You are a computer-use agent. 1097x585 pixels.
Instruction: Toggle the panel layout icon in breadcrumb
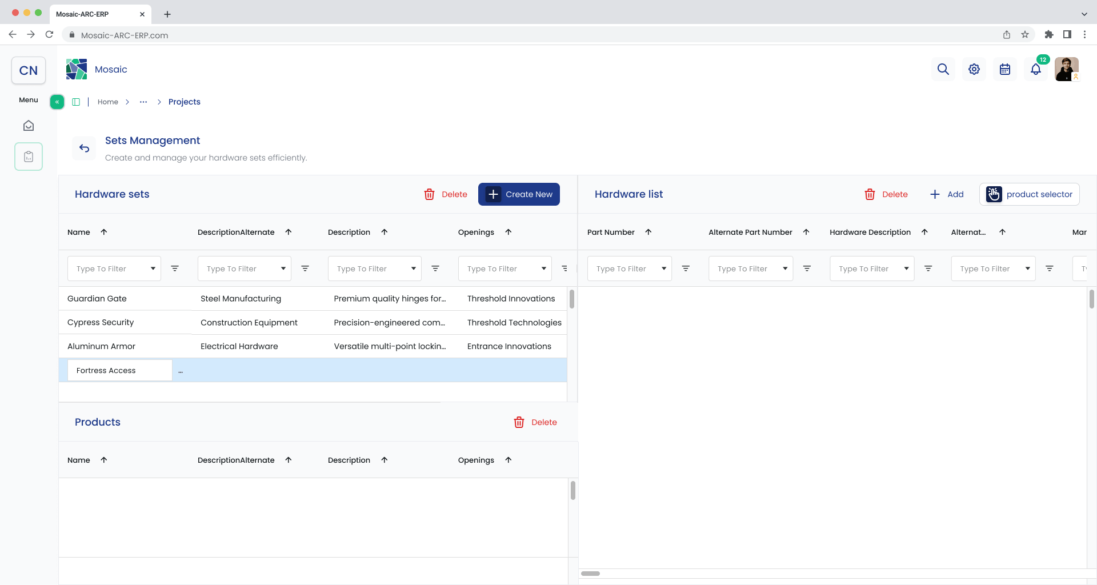tap(76, 102)
